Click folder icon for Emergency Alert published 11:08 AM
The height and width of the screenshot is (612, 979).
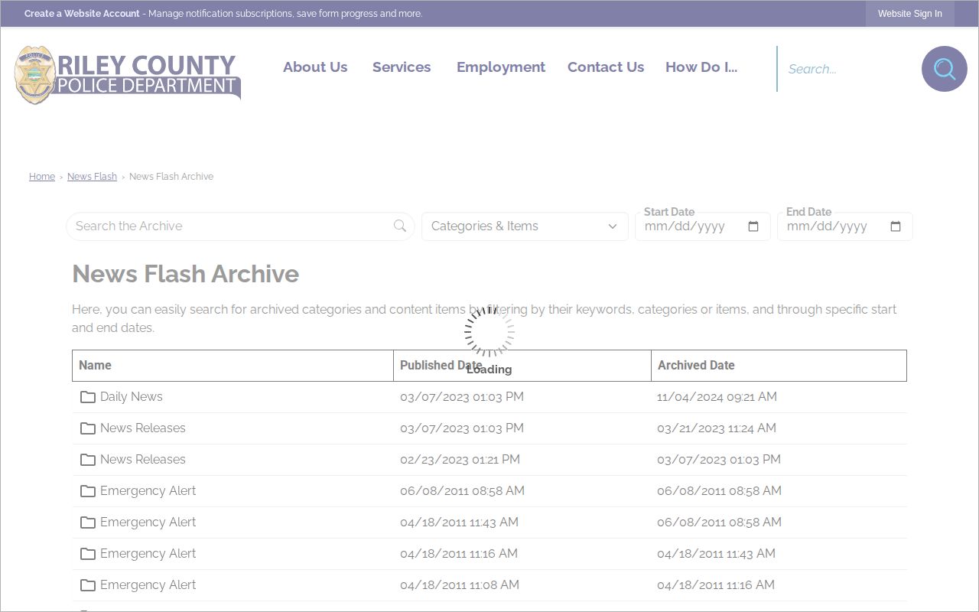(88, 585)
